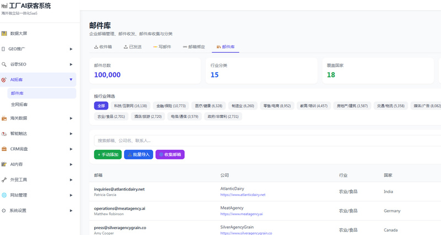Viewport: 441px width, 235px height.
Task: Collapse the AI拓客 menu arrow
Action: [71, 80]
